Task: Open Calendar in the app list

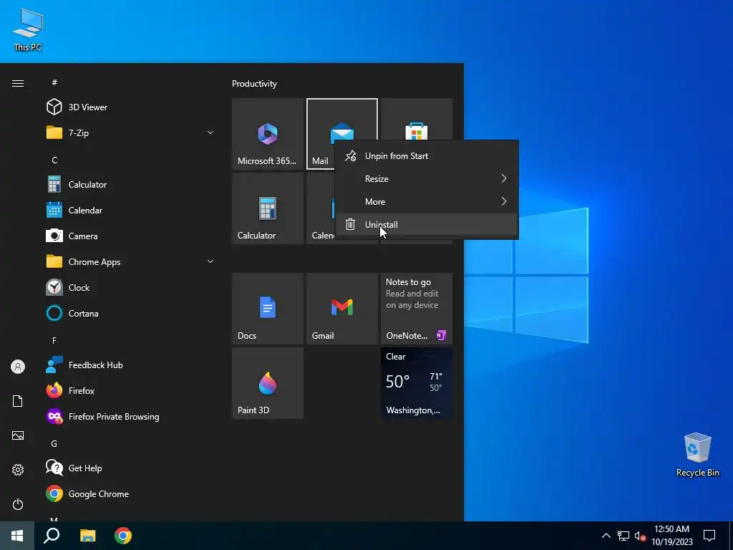Action: [131, 210]
